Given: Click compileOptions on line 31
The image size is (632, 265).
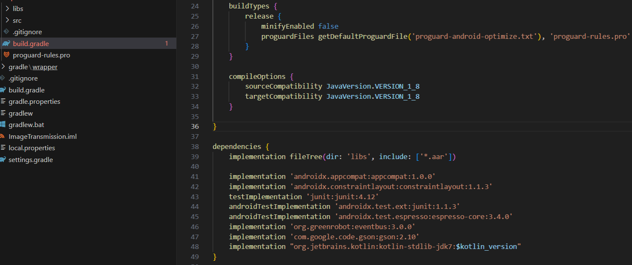Looking at the screenshot, I should 257,76.
